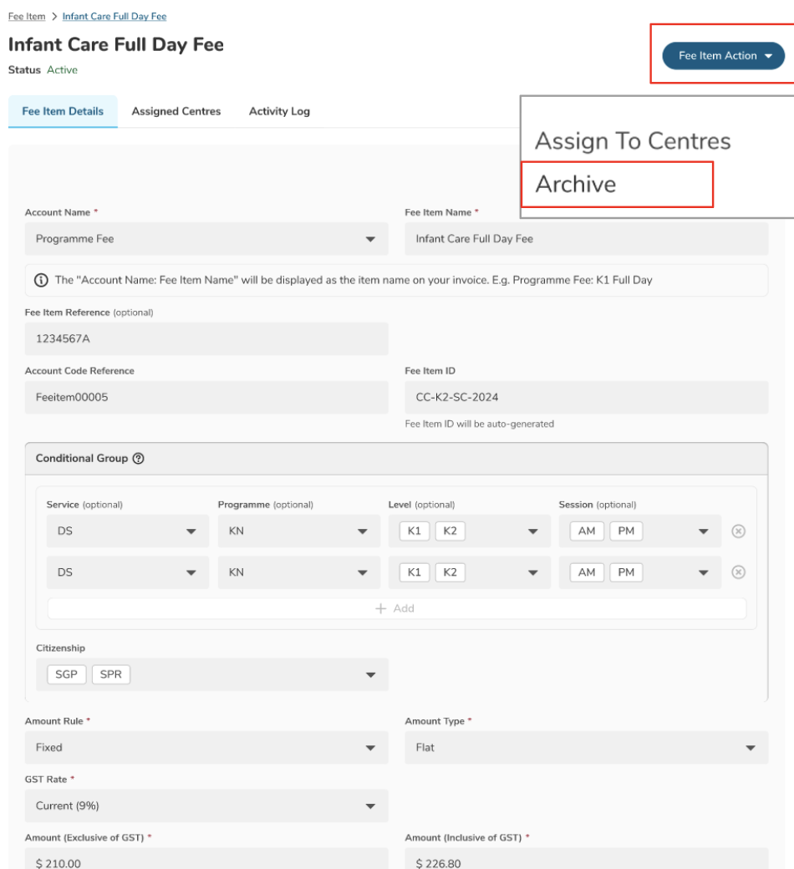Viewport: 794px width, 869px height.
Task: Click the Conditional Group help icon
Action: click(139, 459)
